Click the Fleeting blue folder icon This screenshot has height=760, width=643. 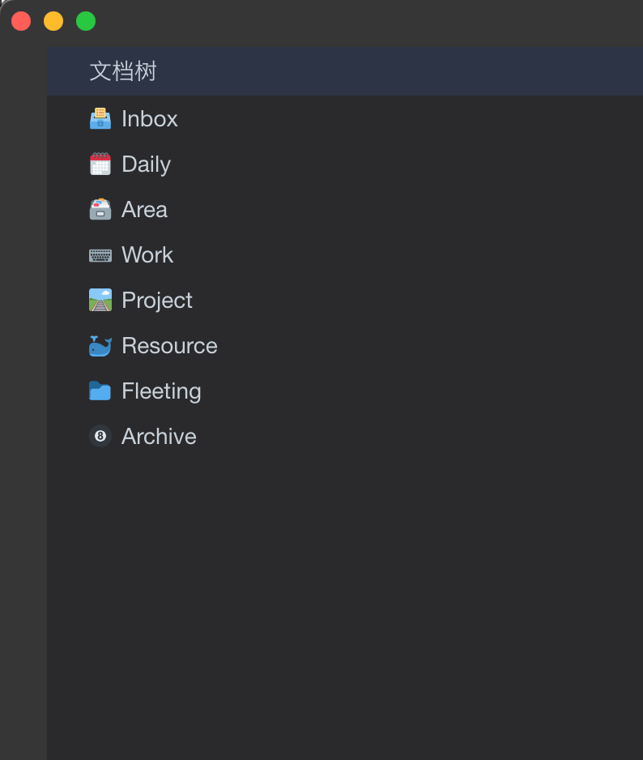click(100, 391)
